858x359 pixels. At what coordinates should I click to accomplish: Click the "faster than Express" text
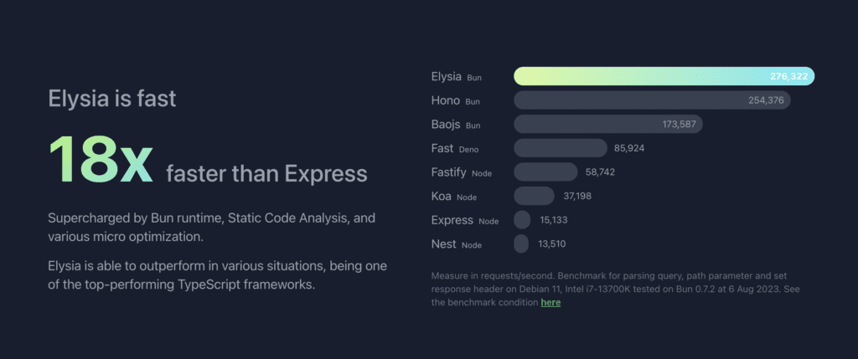click(x=266, y=174)
